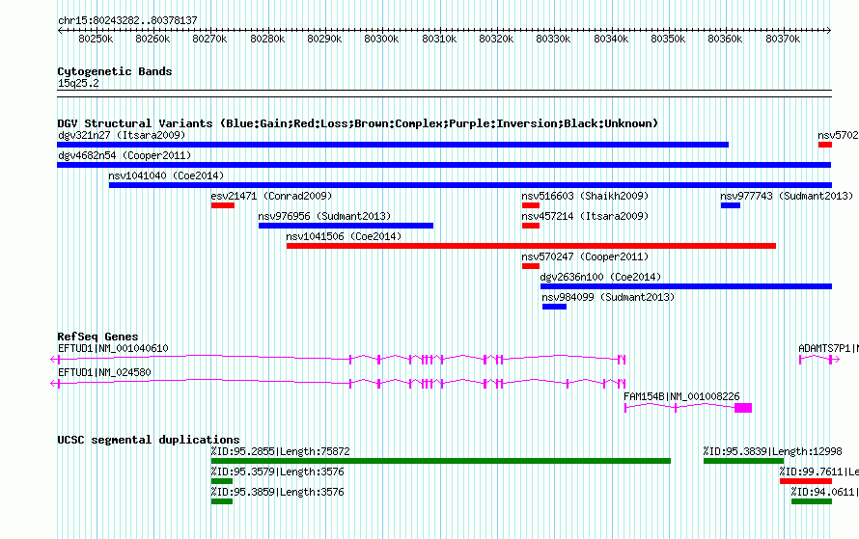Click the nsv5702 red bar at right edge
This screenshot has height=539, width=859.
[x=825, y=145]
